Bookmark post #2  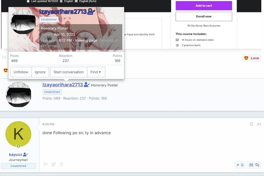(251, 124)
